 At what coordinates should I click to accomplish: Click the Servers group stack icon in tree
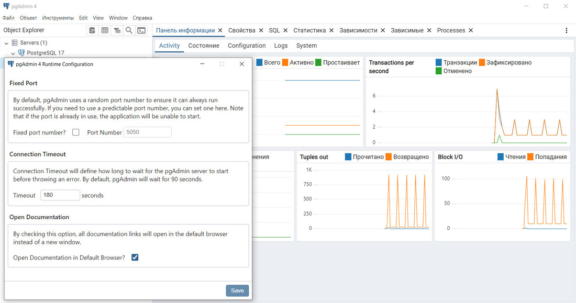click(x=15, y=43)
